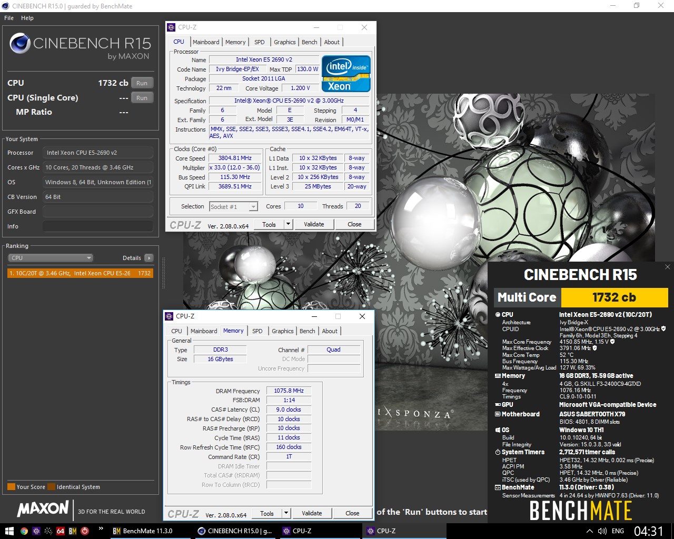Click Tools button in lower CPU-Z
The width and height of the screenshot is (674, 539).
click(267, 513)
